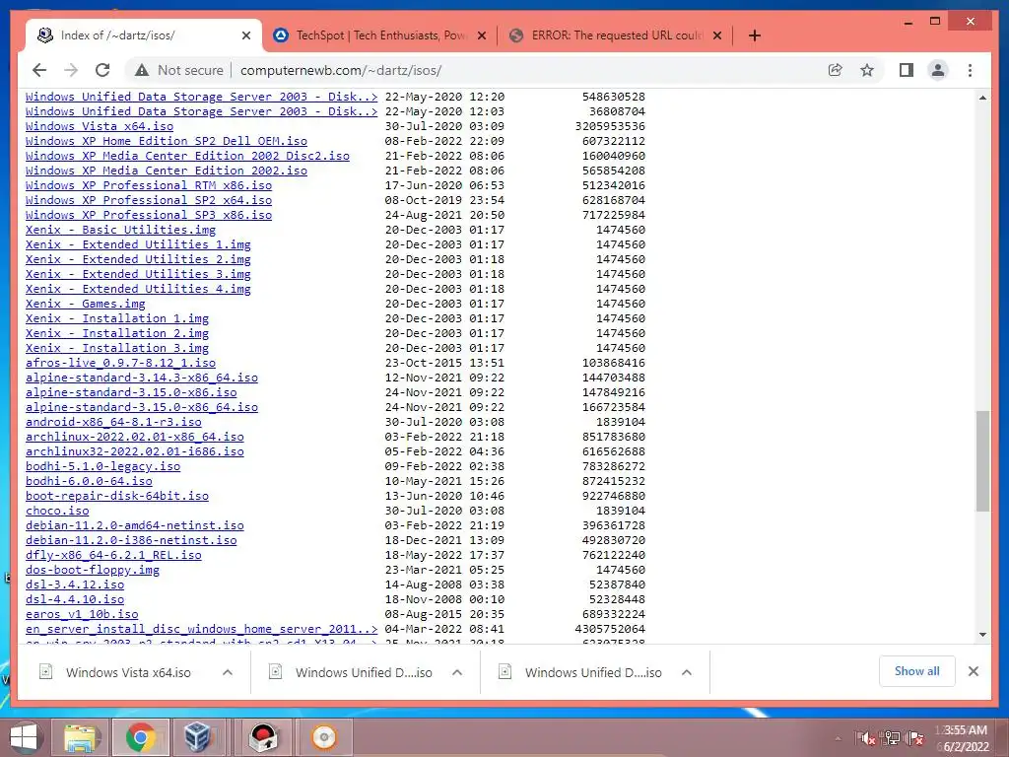The width and height of the screenshot is (1009, 757).
Task: Click the Windows Vista x64.iso link
Action: click(100, 126)
